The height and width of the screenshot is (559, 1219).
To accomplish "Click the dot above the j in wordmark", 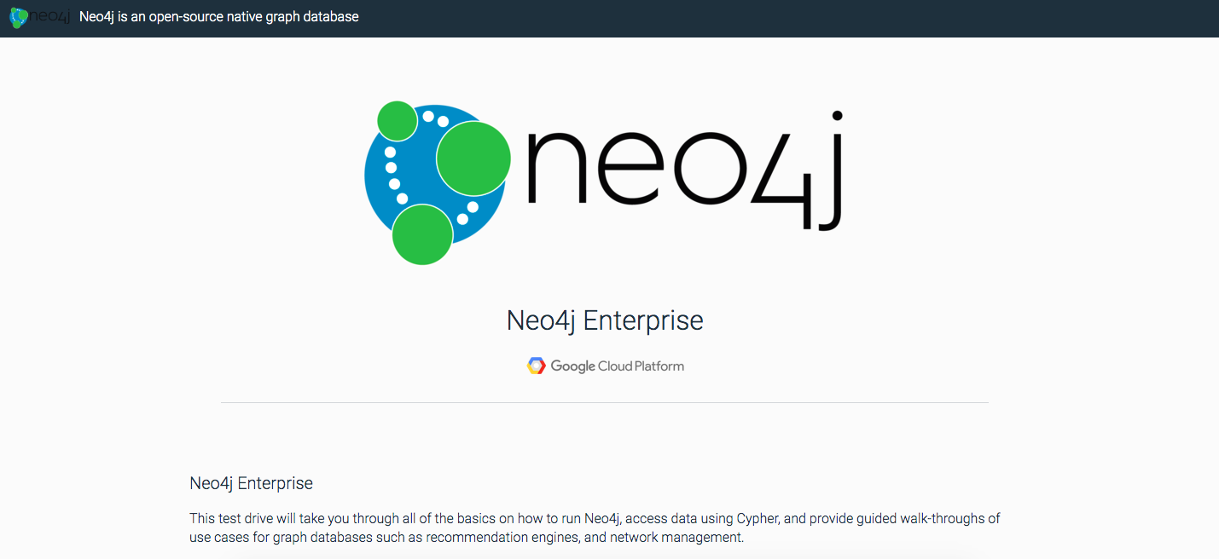I will [838, 115].
